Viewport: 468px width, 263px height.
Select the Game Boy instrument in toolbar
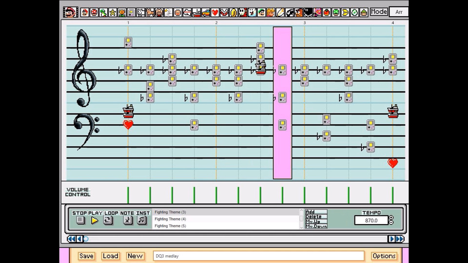click(x=131, y=13)
